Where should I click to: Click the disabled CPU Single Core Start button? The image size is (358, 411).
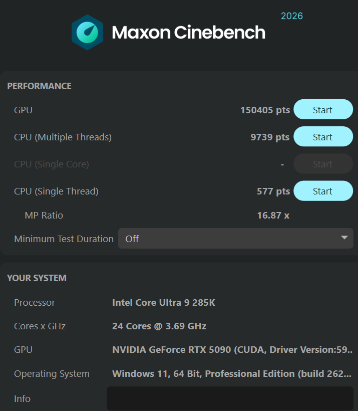point(323,164)
